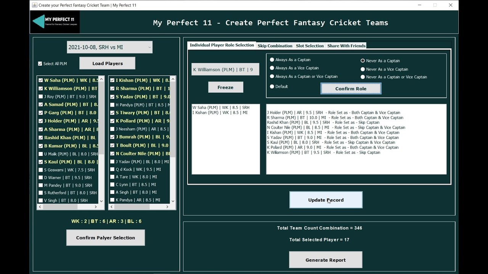The image size is (488, 274).
Task: Select Always As a Vice Captain option
Action: click(x=272, y=68)
